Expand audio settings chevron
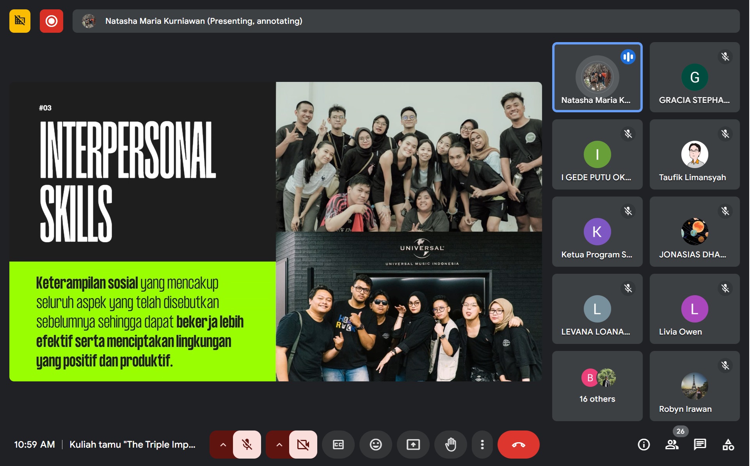 (223, 445)
